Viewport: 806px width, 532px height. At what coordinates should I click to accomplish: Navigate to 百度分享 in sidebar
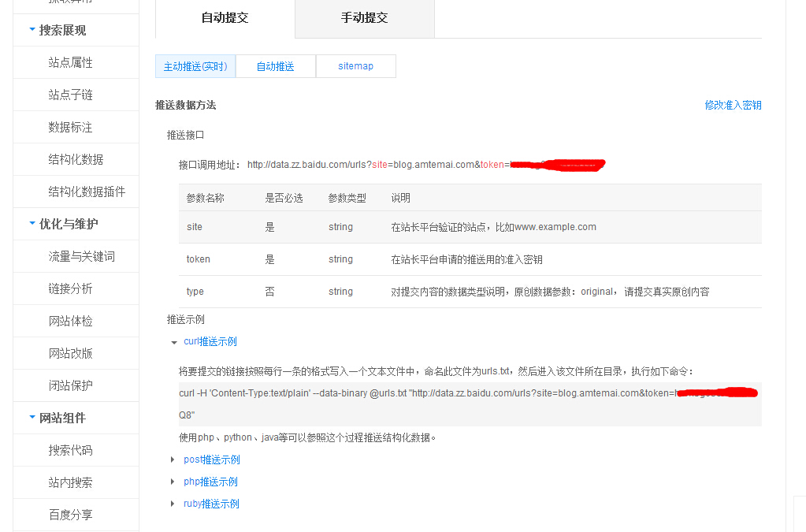point(70,515)
